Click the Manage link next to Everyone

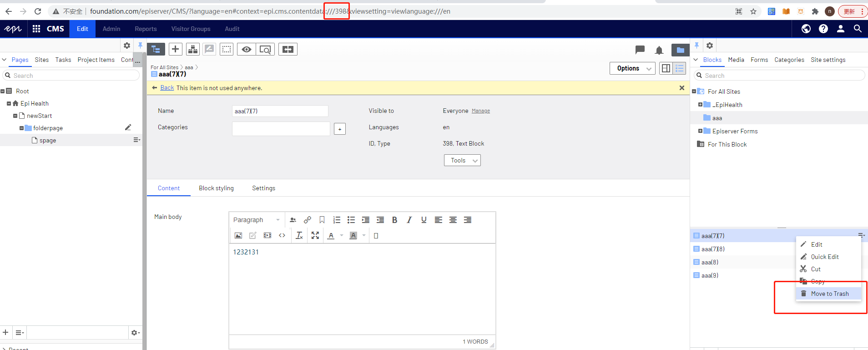[480, 111]
